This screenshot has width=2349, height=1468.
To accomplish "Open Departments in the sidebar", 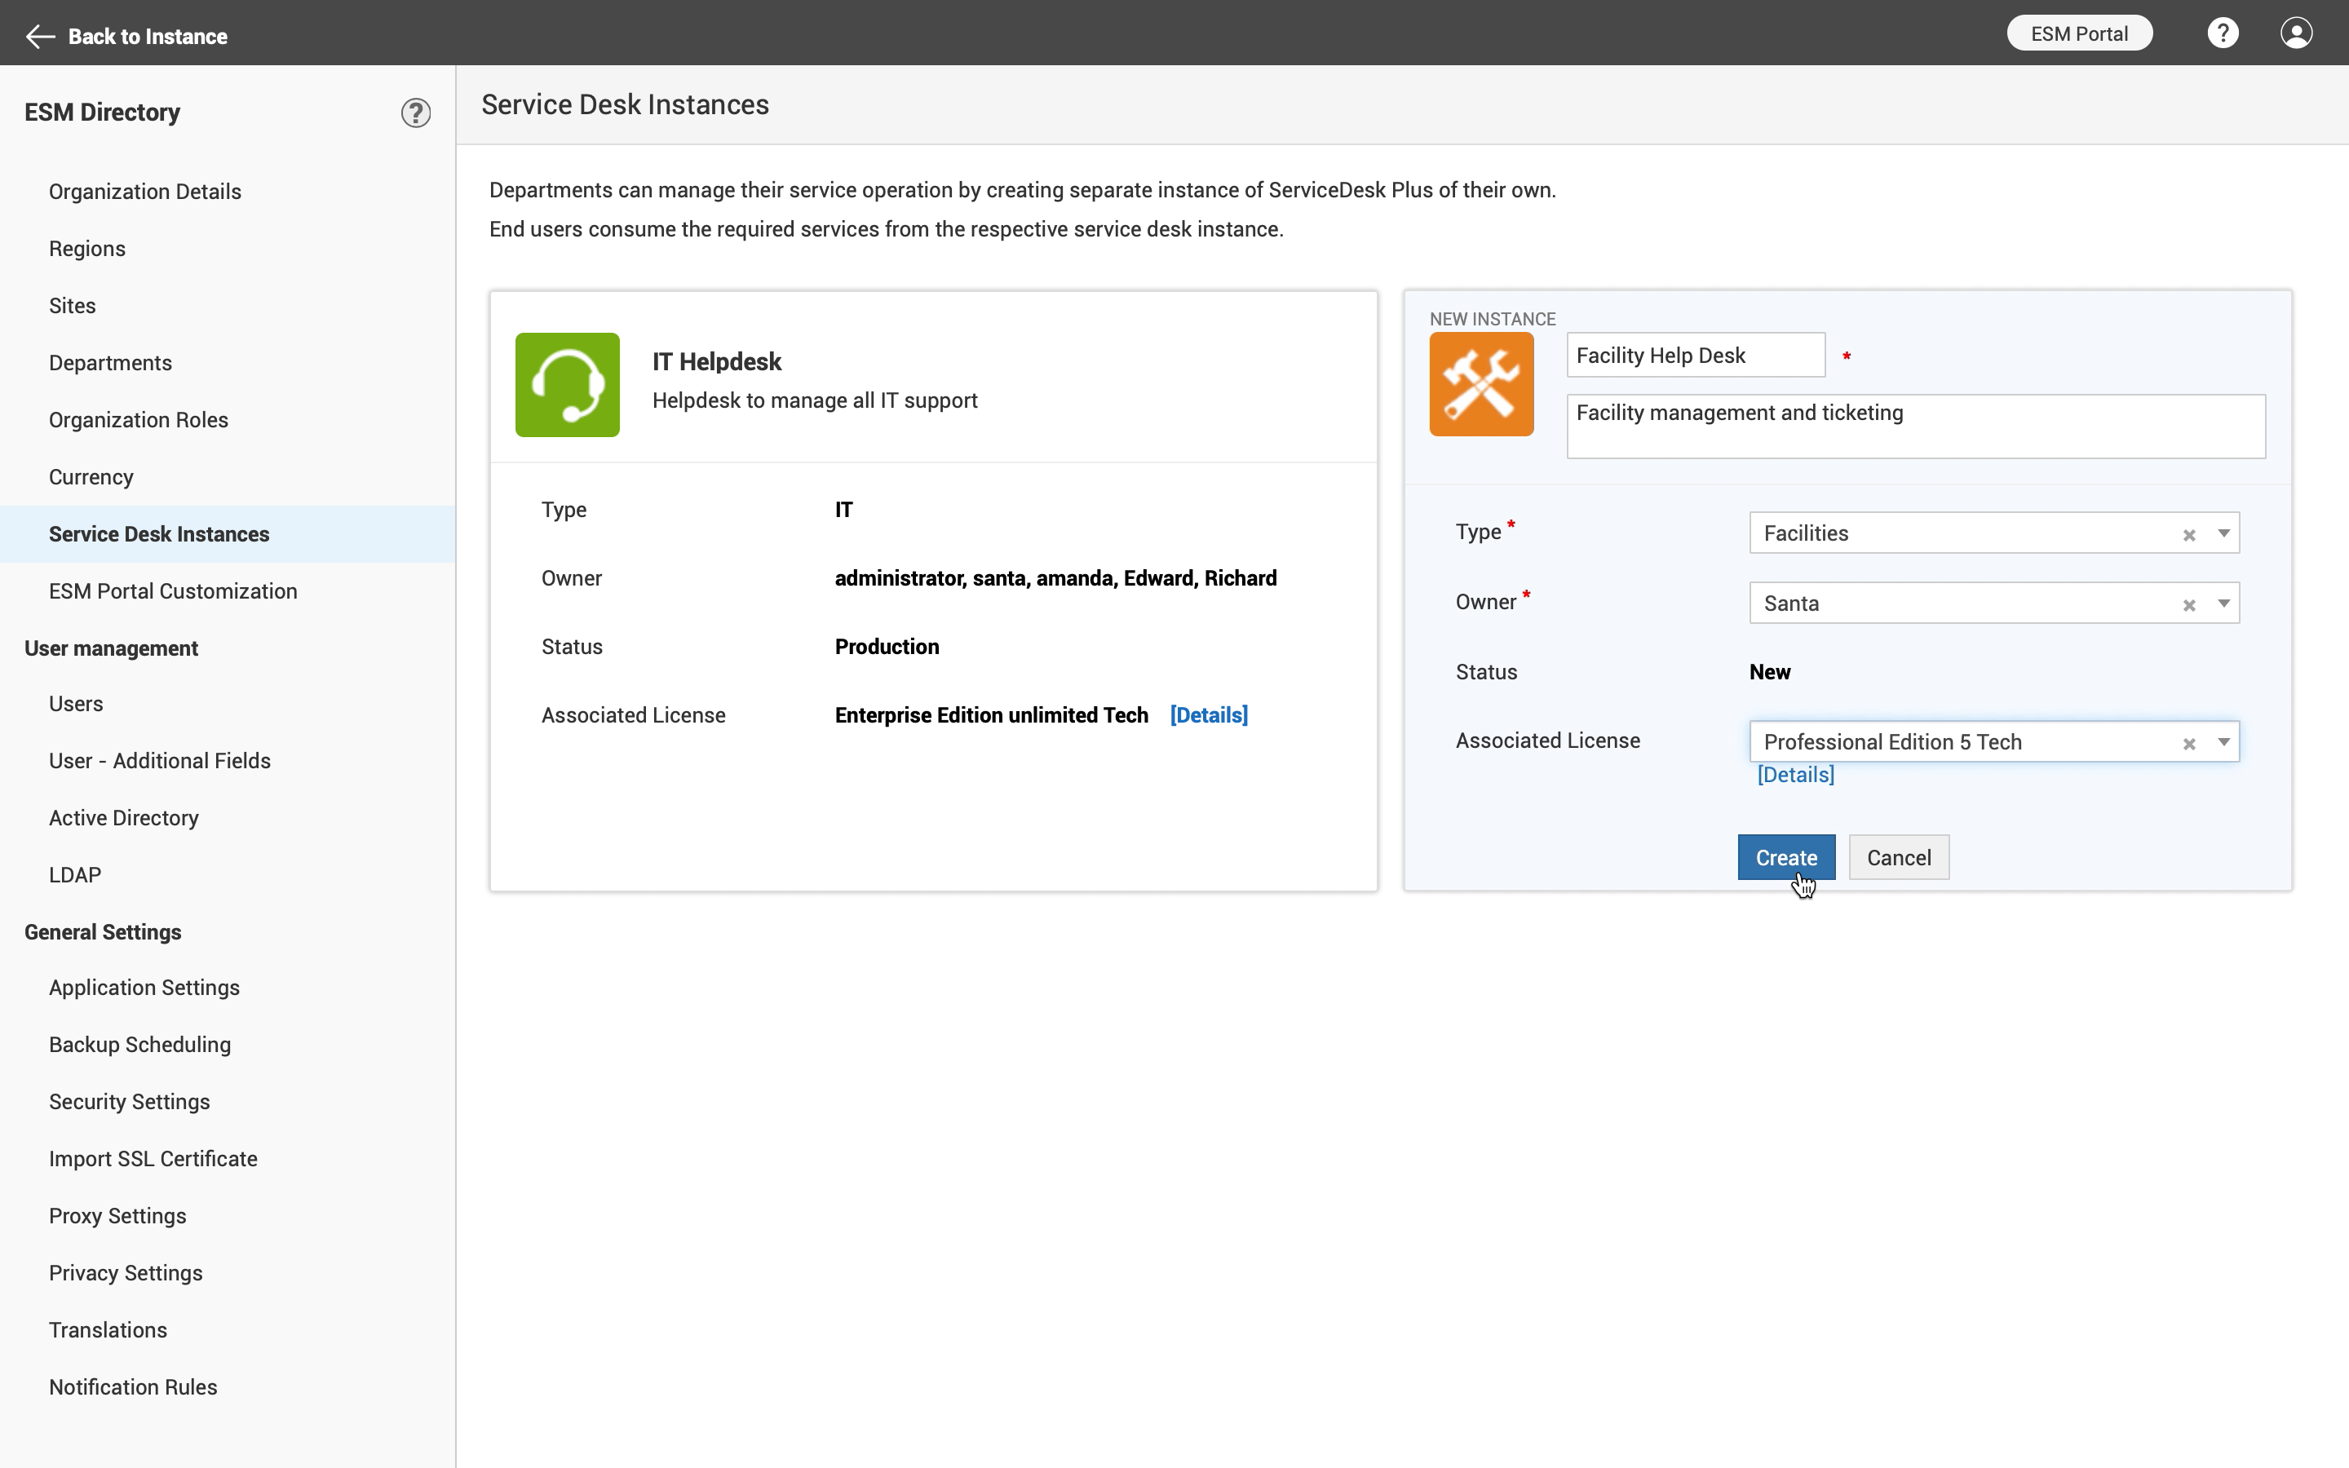I will 111,362.
